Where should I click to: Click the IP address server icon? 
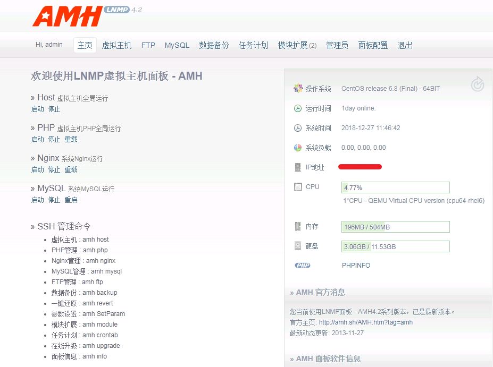(x=297, y=167)
